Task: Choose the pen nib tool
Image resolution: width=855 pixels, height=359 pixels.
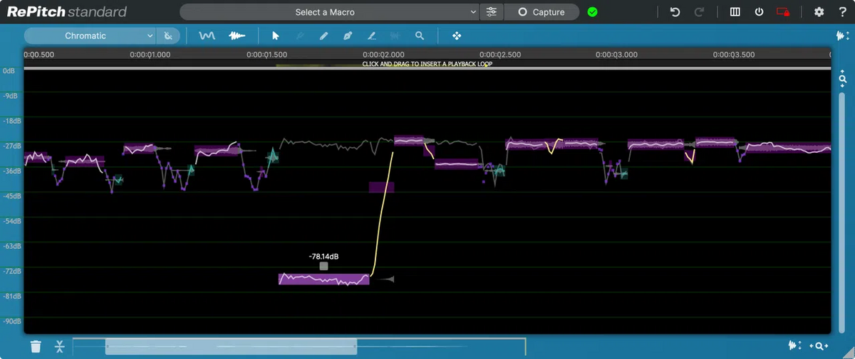Action: click(x=348, y=36)
